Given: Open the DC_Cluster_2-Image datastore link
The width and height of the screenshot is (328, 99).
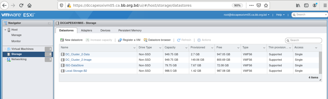Looking at the screenshot, I should click(78, 60).
